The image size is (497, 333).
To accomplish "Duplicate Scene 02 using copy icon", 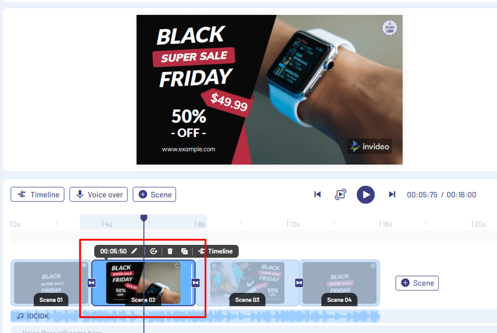I will [184, 251].
